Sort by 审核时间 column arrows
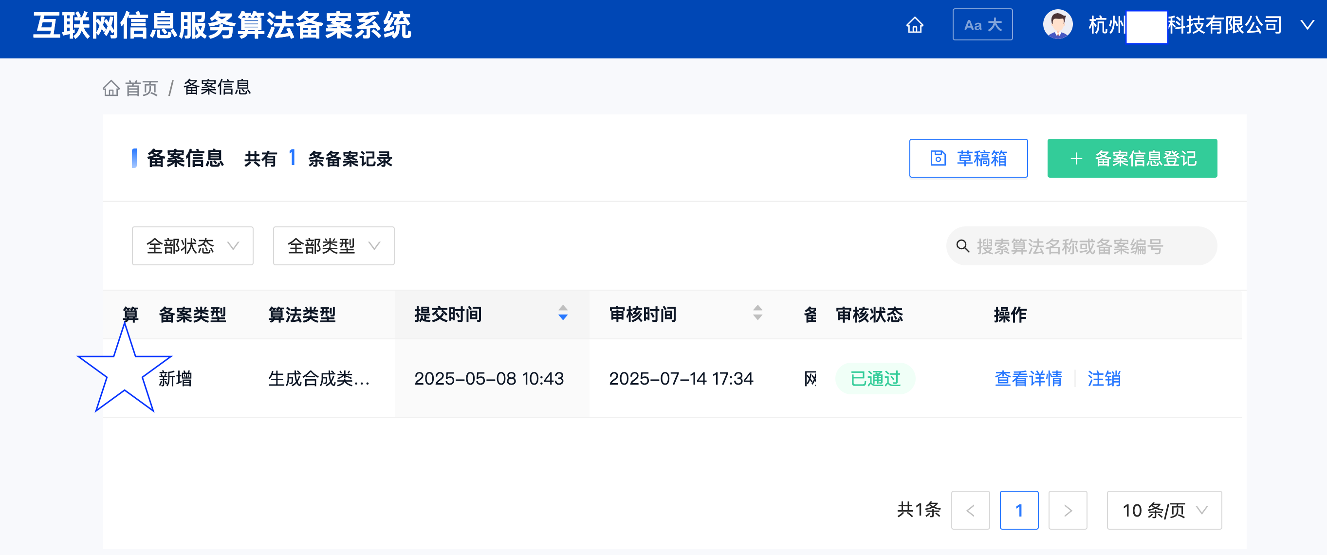This screenshot has width=1327, height=555. pyautogui.click(x=757, y=313)
